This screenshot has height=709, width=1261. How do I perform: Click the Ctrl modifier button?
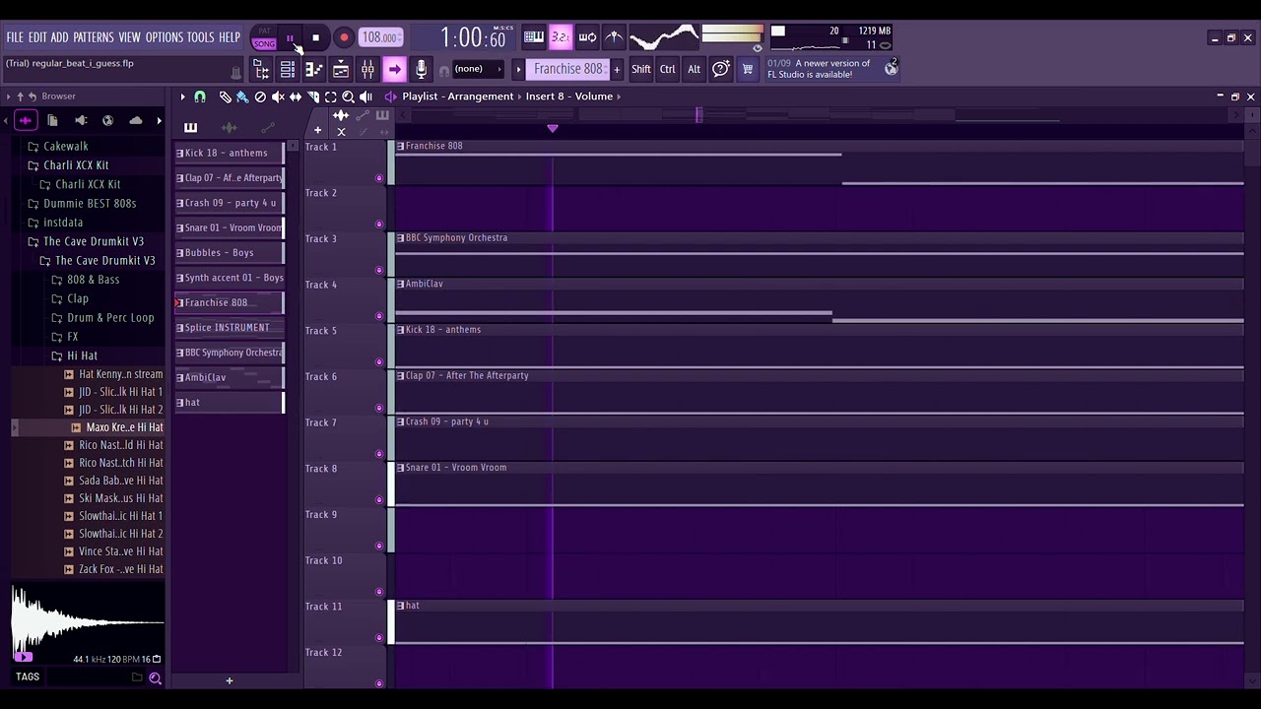click(x=668, y=69)
